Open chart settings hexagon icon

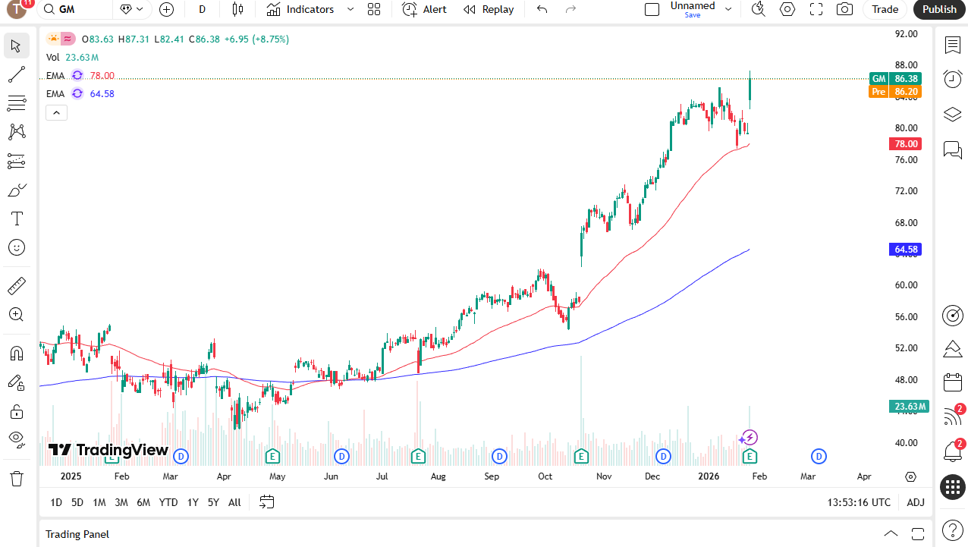pyautogui.click(x=787, y=9)
